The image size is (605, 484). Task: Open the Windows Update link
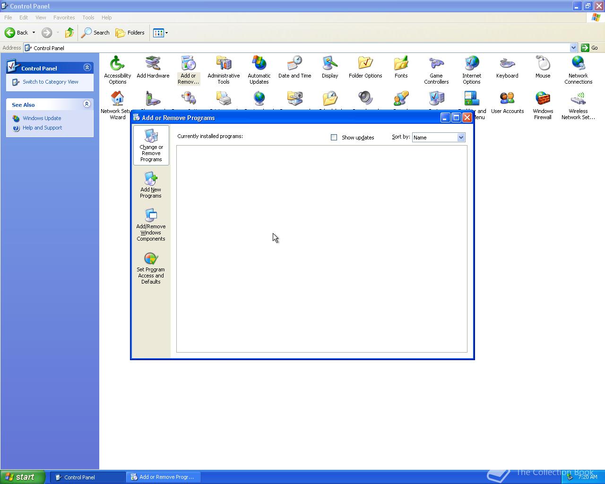pyautogui.click(x=42, y=118)
